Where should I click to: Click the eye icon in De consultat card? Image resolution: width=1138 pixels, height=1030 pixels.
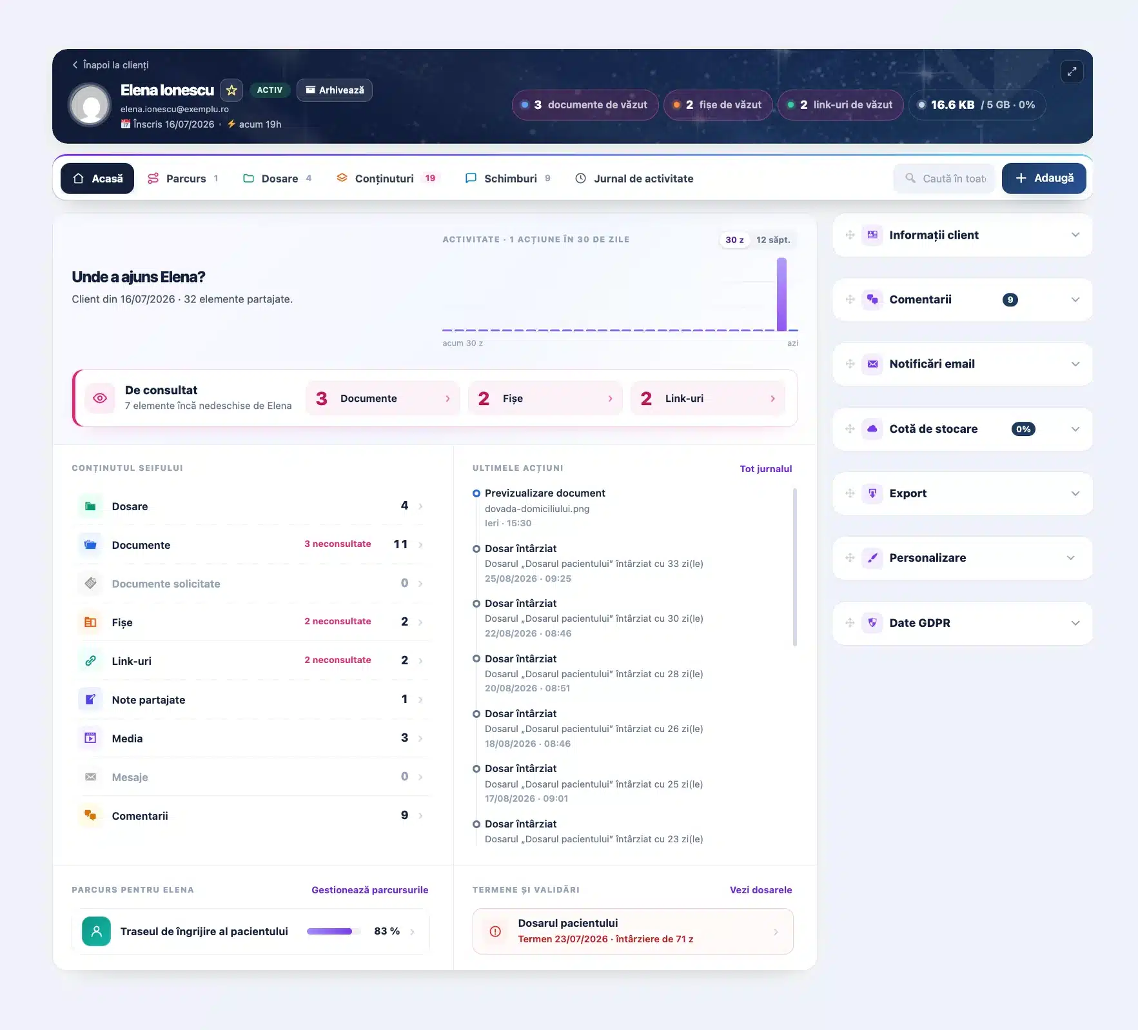(100, 399)
